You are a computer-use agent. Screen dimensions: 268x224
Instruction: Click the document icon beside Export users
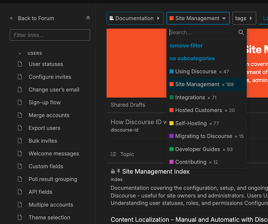[20, 128]
